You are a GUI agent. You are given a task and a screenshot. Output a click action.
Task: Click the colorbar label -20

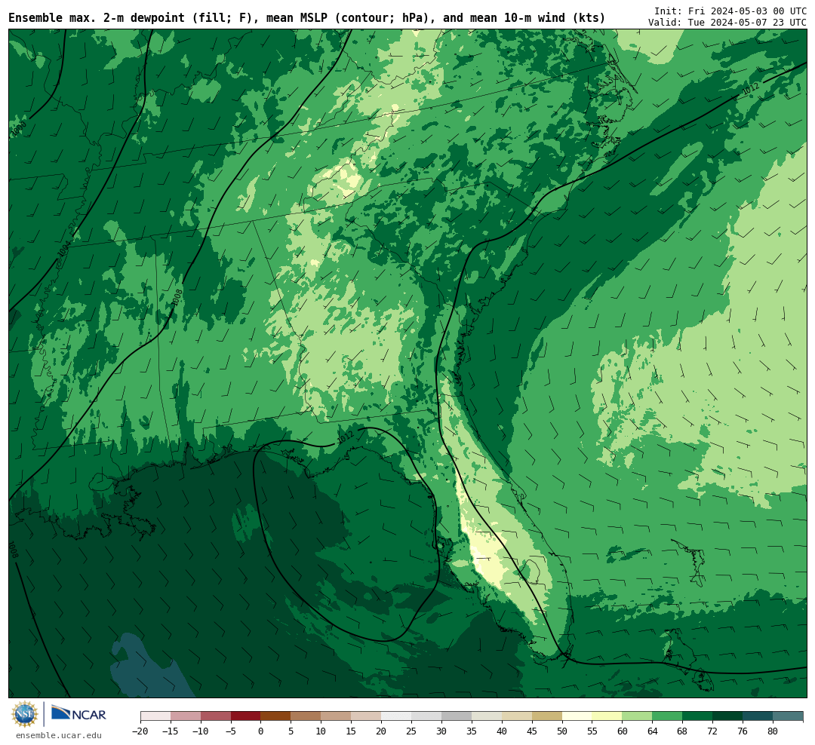tap(140, 731)
